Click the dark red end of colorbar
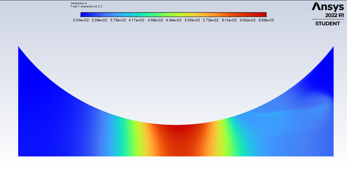This screenshot has height=171, width=347. 262,15
